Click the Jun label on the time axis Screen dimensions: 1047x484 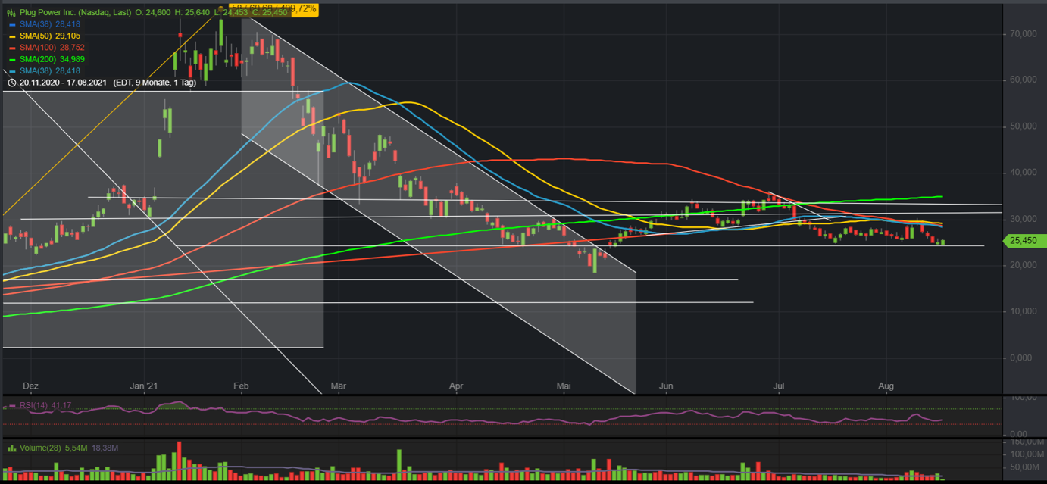coord(665,386)
